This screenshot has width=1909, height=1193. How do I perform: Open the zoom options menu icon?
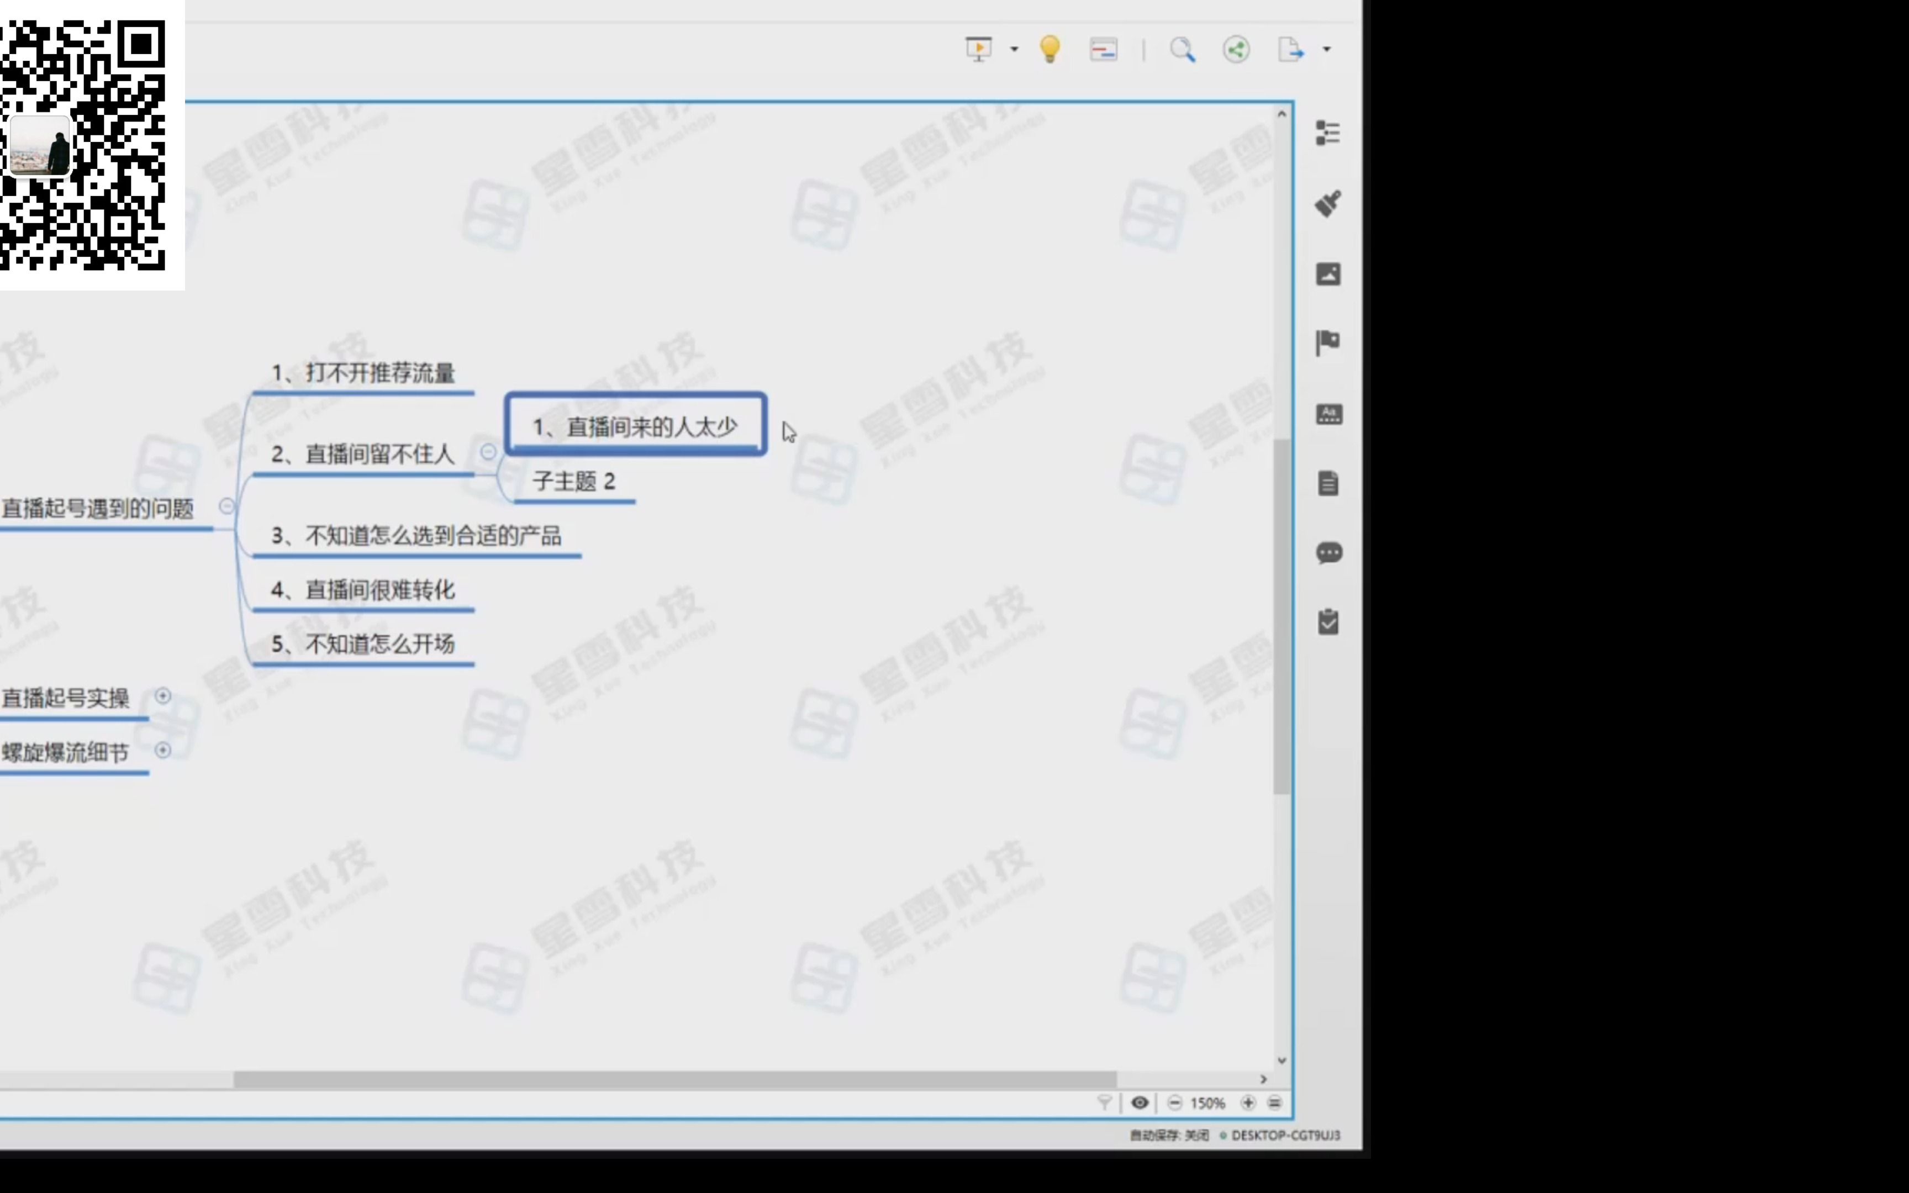coord(1275,1102)
